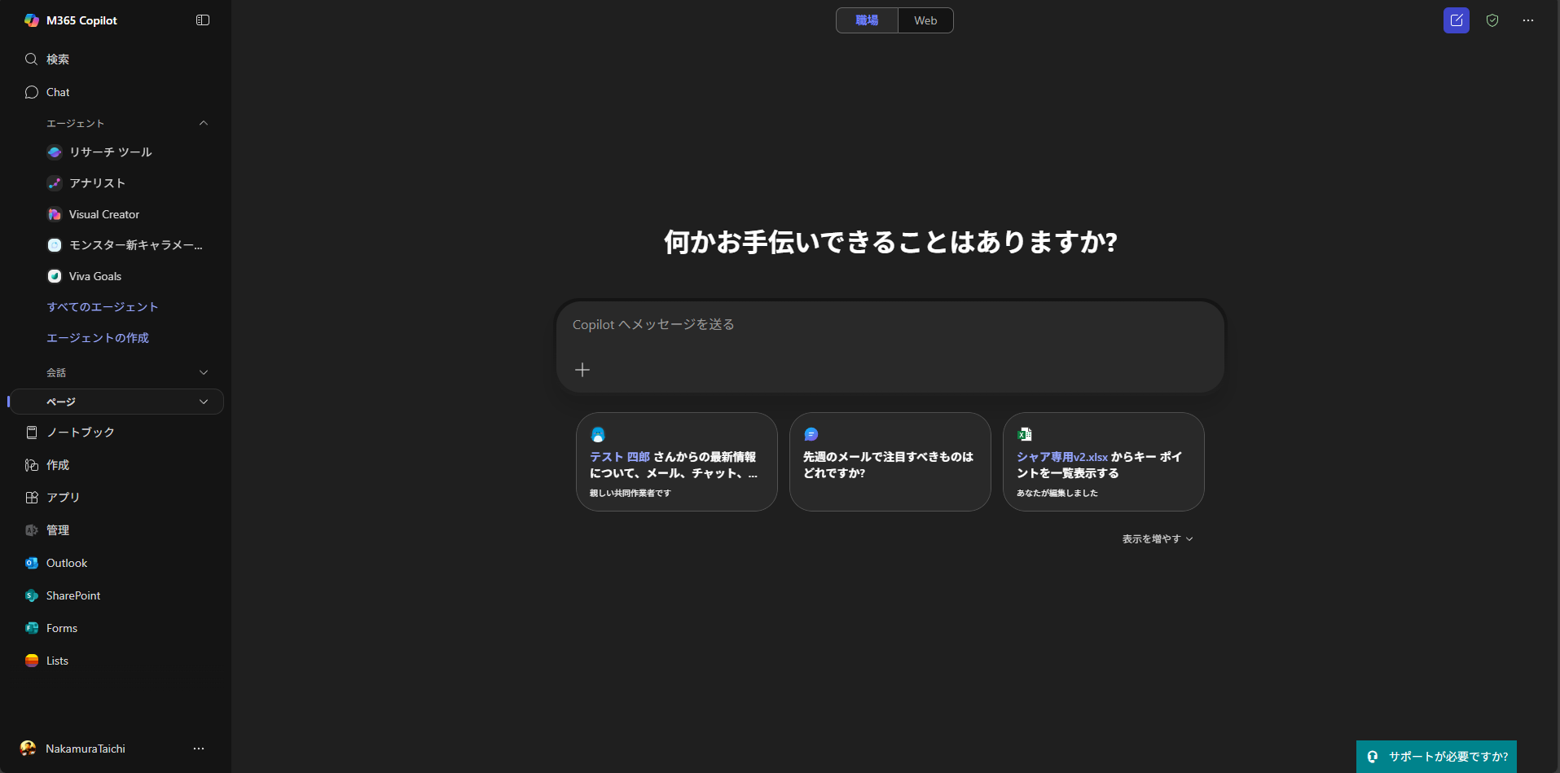Select the テスト 四郎 suggestion card
Viewport: 1560px width, 773px height.
(677, 462)
